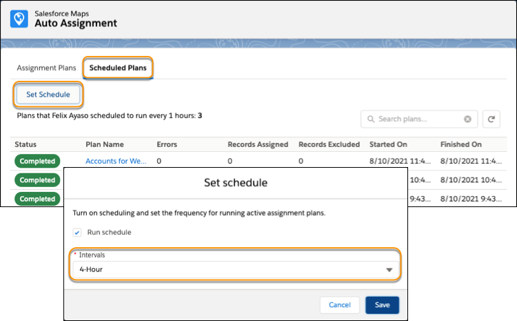This screenshot has height=321, width=517.
Task: Click the Status column header
Action: 26,144
